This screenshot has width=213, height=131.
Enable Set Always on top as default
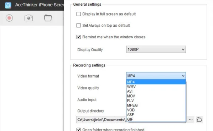tap(78, 26)
